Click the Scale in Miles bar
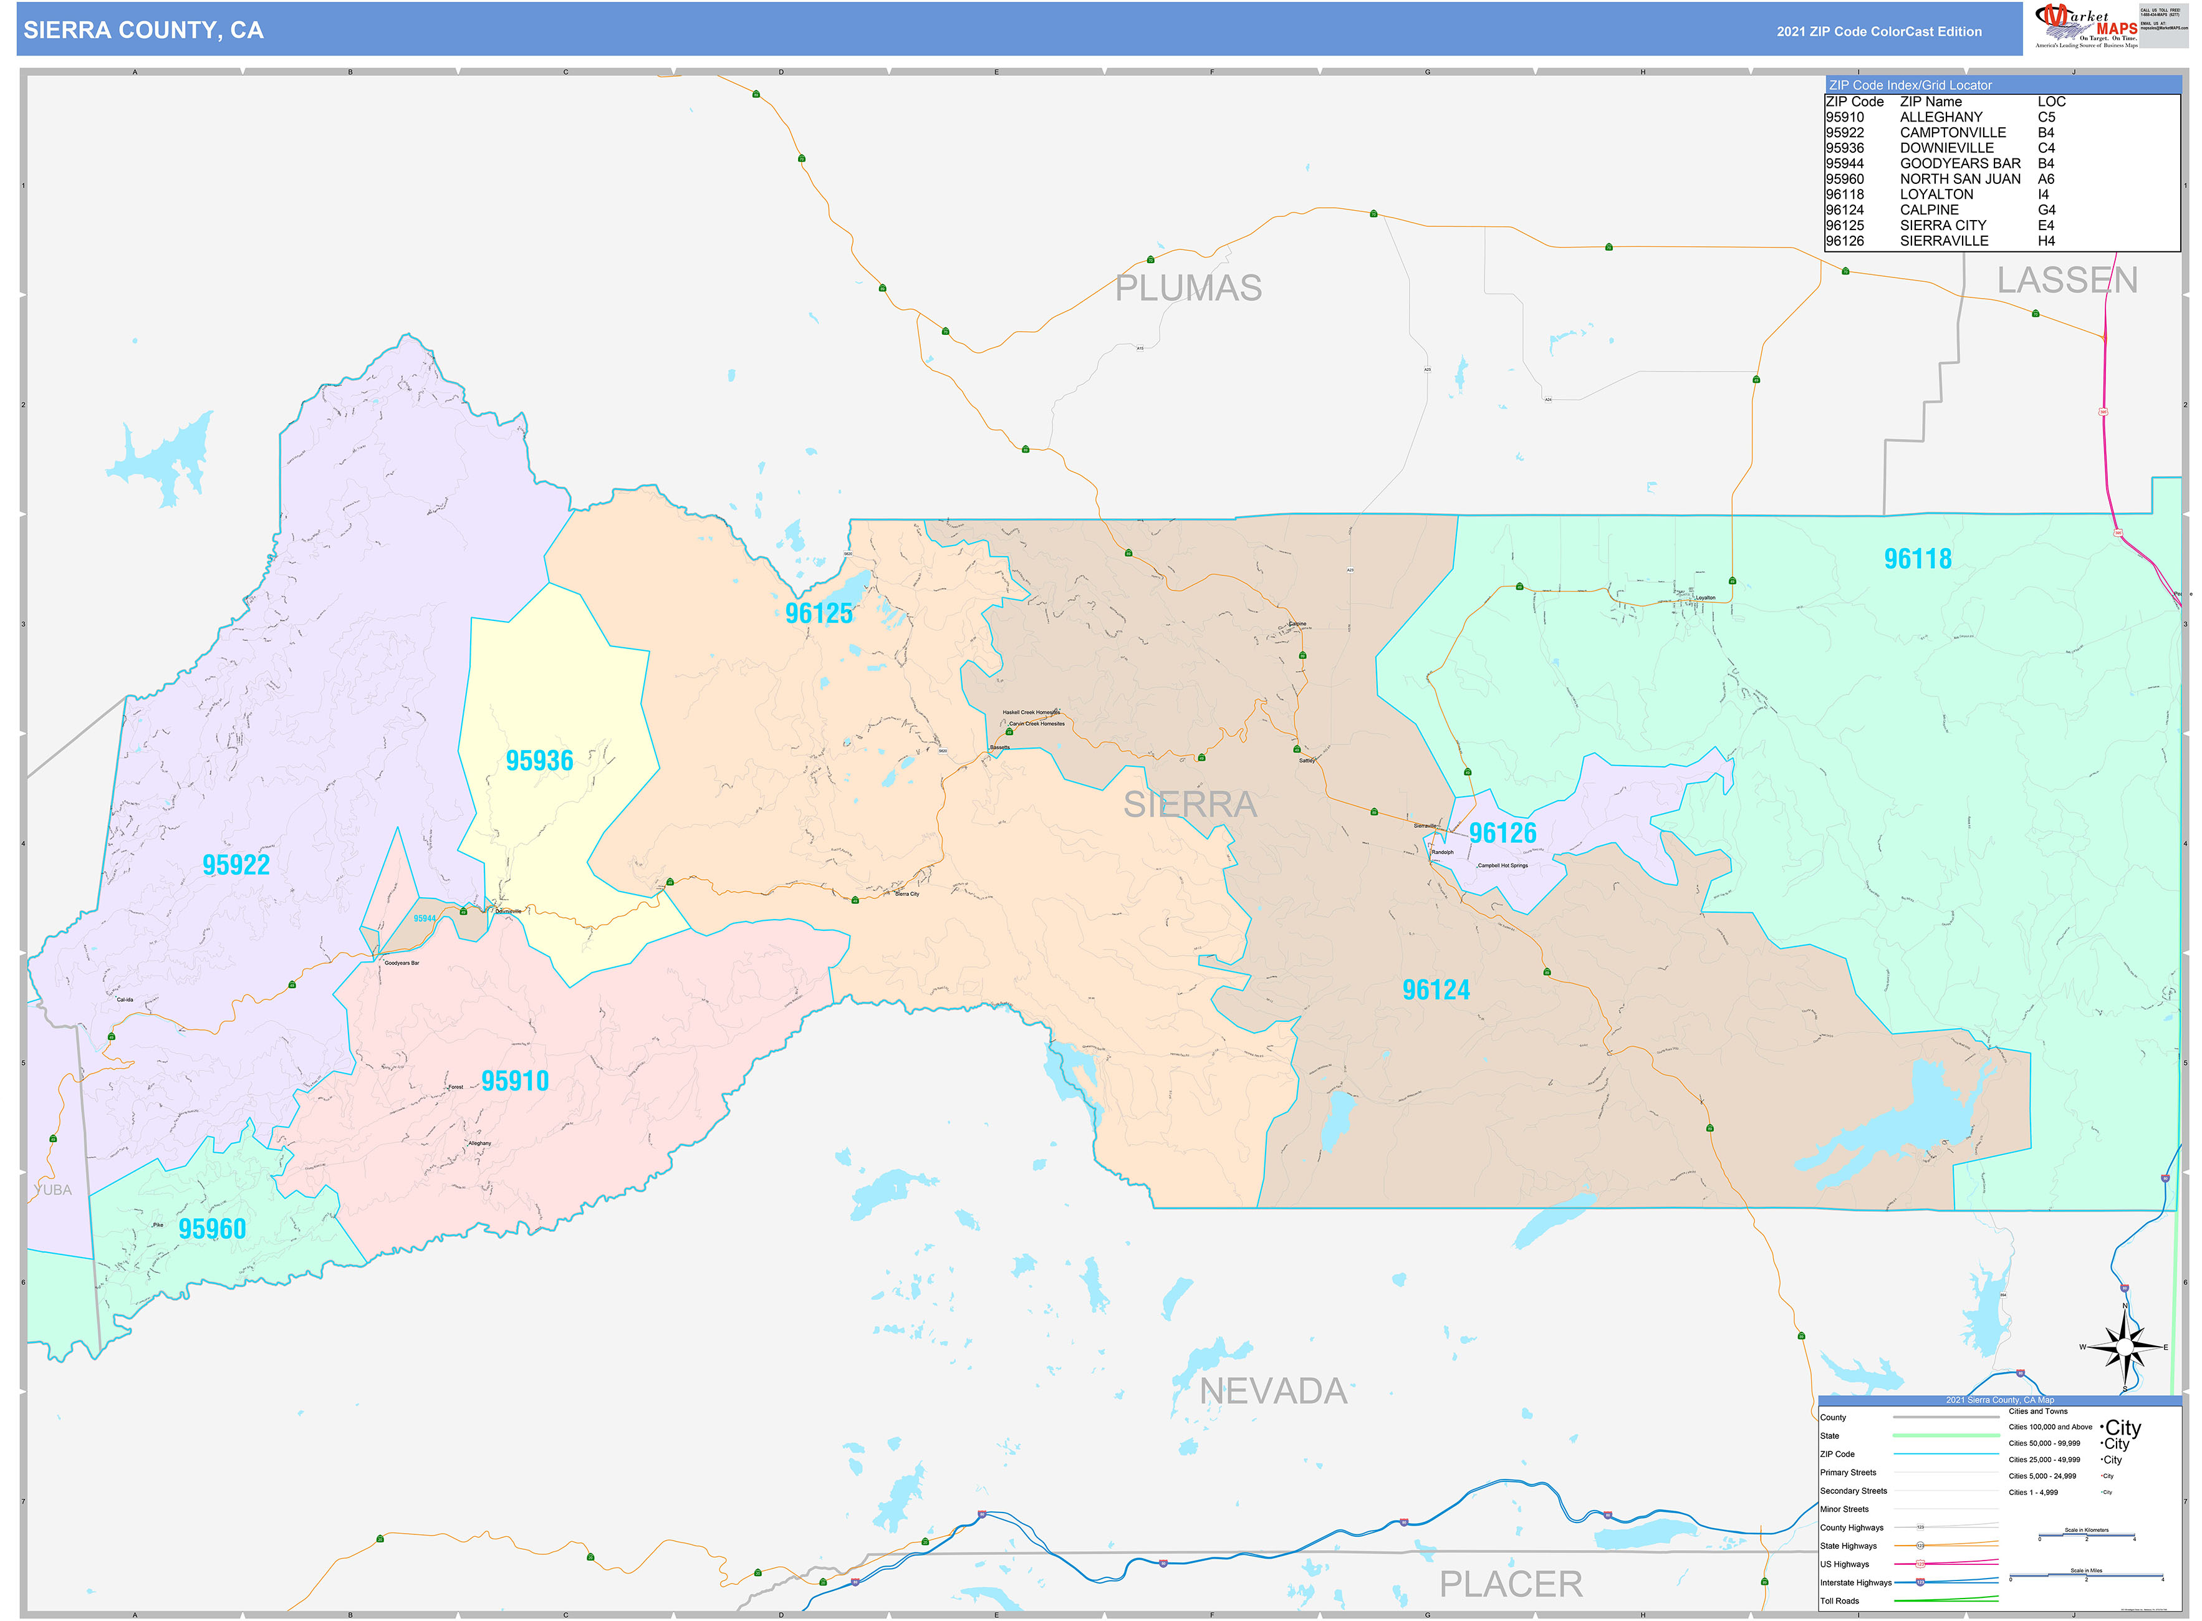The width and height of the screenshot is (2202, 1621). [2086, 1576]
